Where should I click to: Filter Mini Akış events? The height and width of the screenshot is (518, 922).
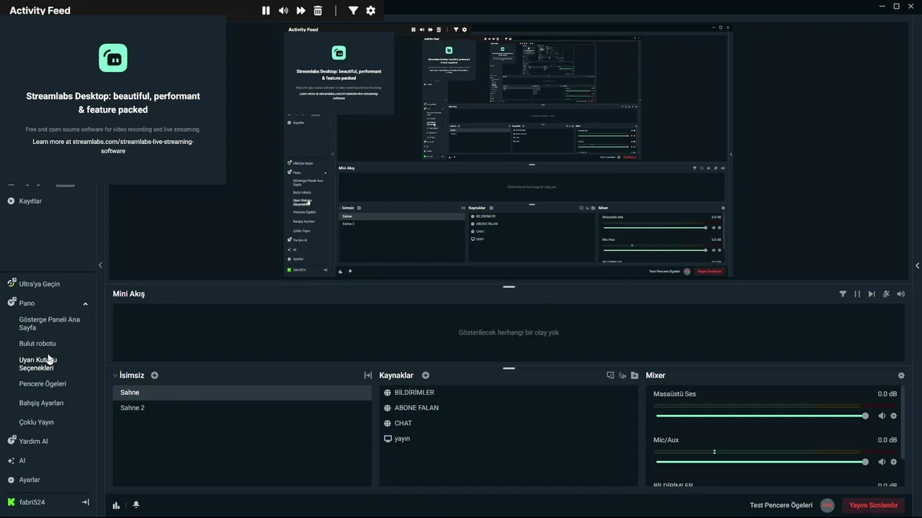(843, 294)
